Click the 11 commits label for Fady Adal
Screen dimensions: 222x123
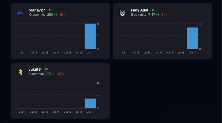point(138,15)
